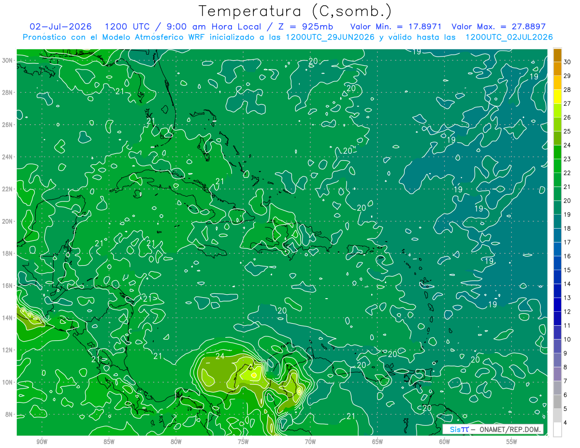Viewport: 580px width, 448px height.
Task: Click the 85W longitude axis label
Action: coord(109,442)
